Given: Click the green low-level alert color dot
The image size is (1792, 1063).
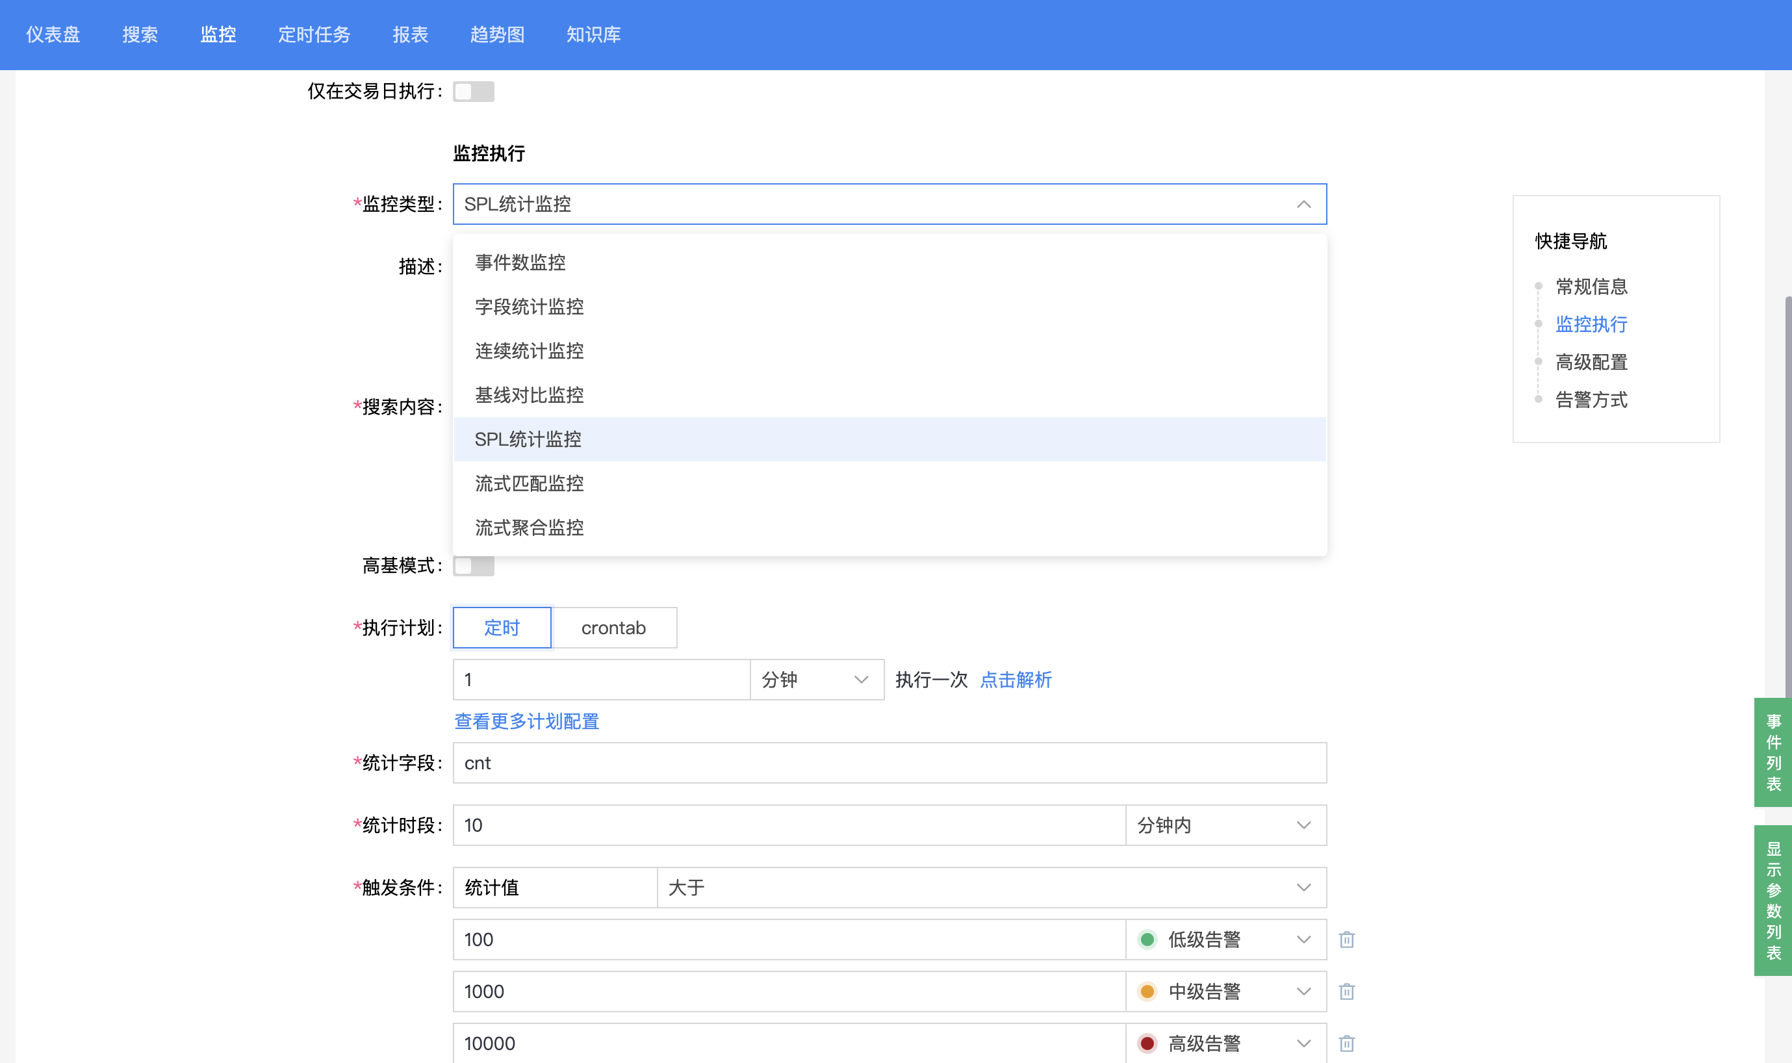Looking at the screenshot, I should pos(1147,939).
